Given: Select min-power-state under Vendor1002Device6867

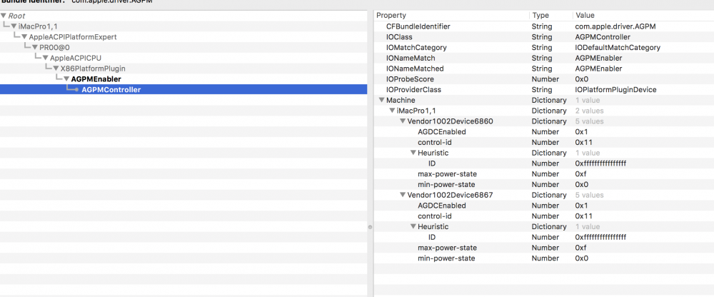Looking at the screenshot, I should click(544, 258).
